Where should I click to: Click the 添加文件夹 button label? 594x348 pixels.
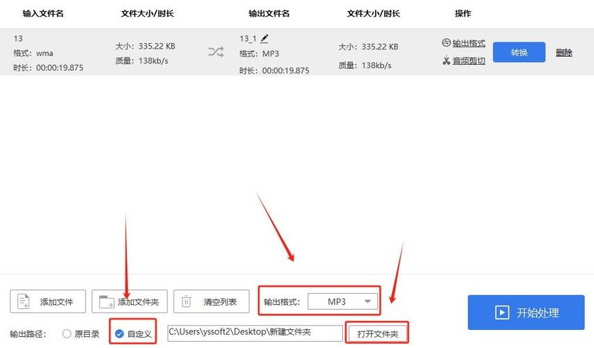point(138,302)
